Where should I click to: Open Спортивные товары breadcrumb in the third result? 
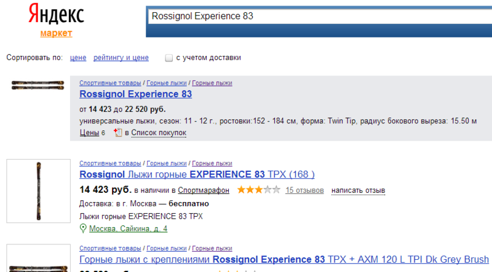(110, 248)
